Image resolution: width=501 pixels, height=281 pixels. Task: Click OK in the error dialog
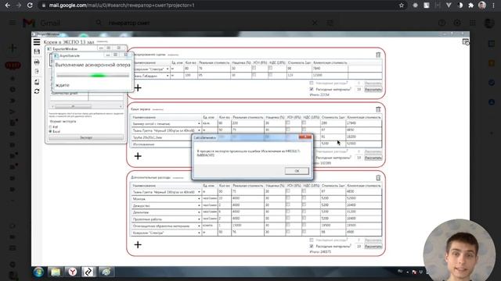click(x=297, y=171)
